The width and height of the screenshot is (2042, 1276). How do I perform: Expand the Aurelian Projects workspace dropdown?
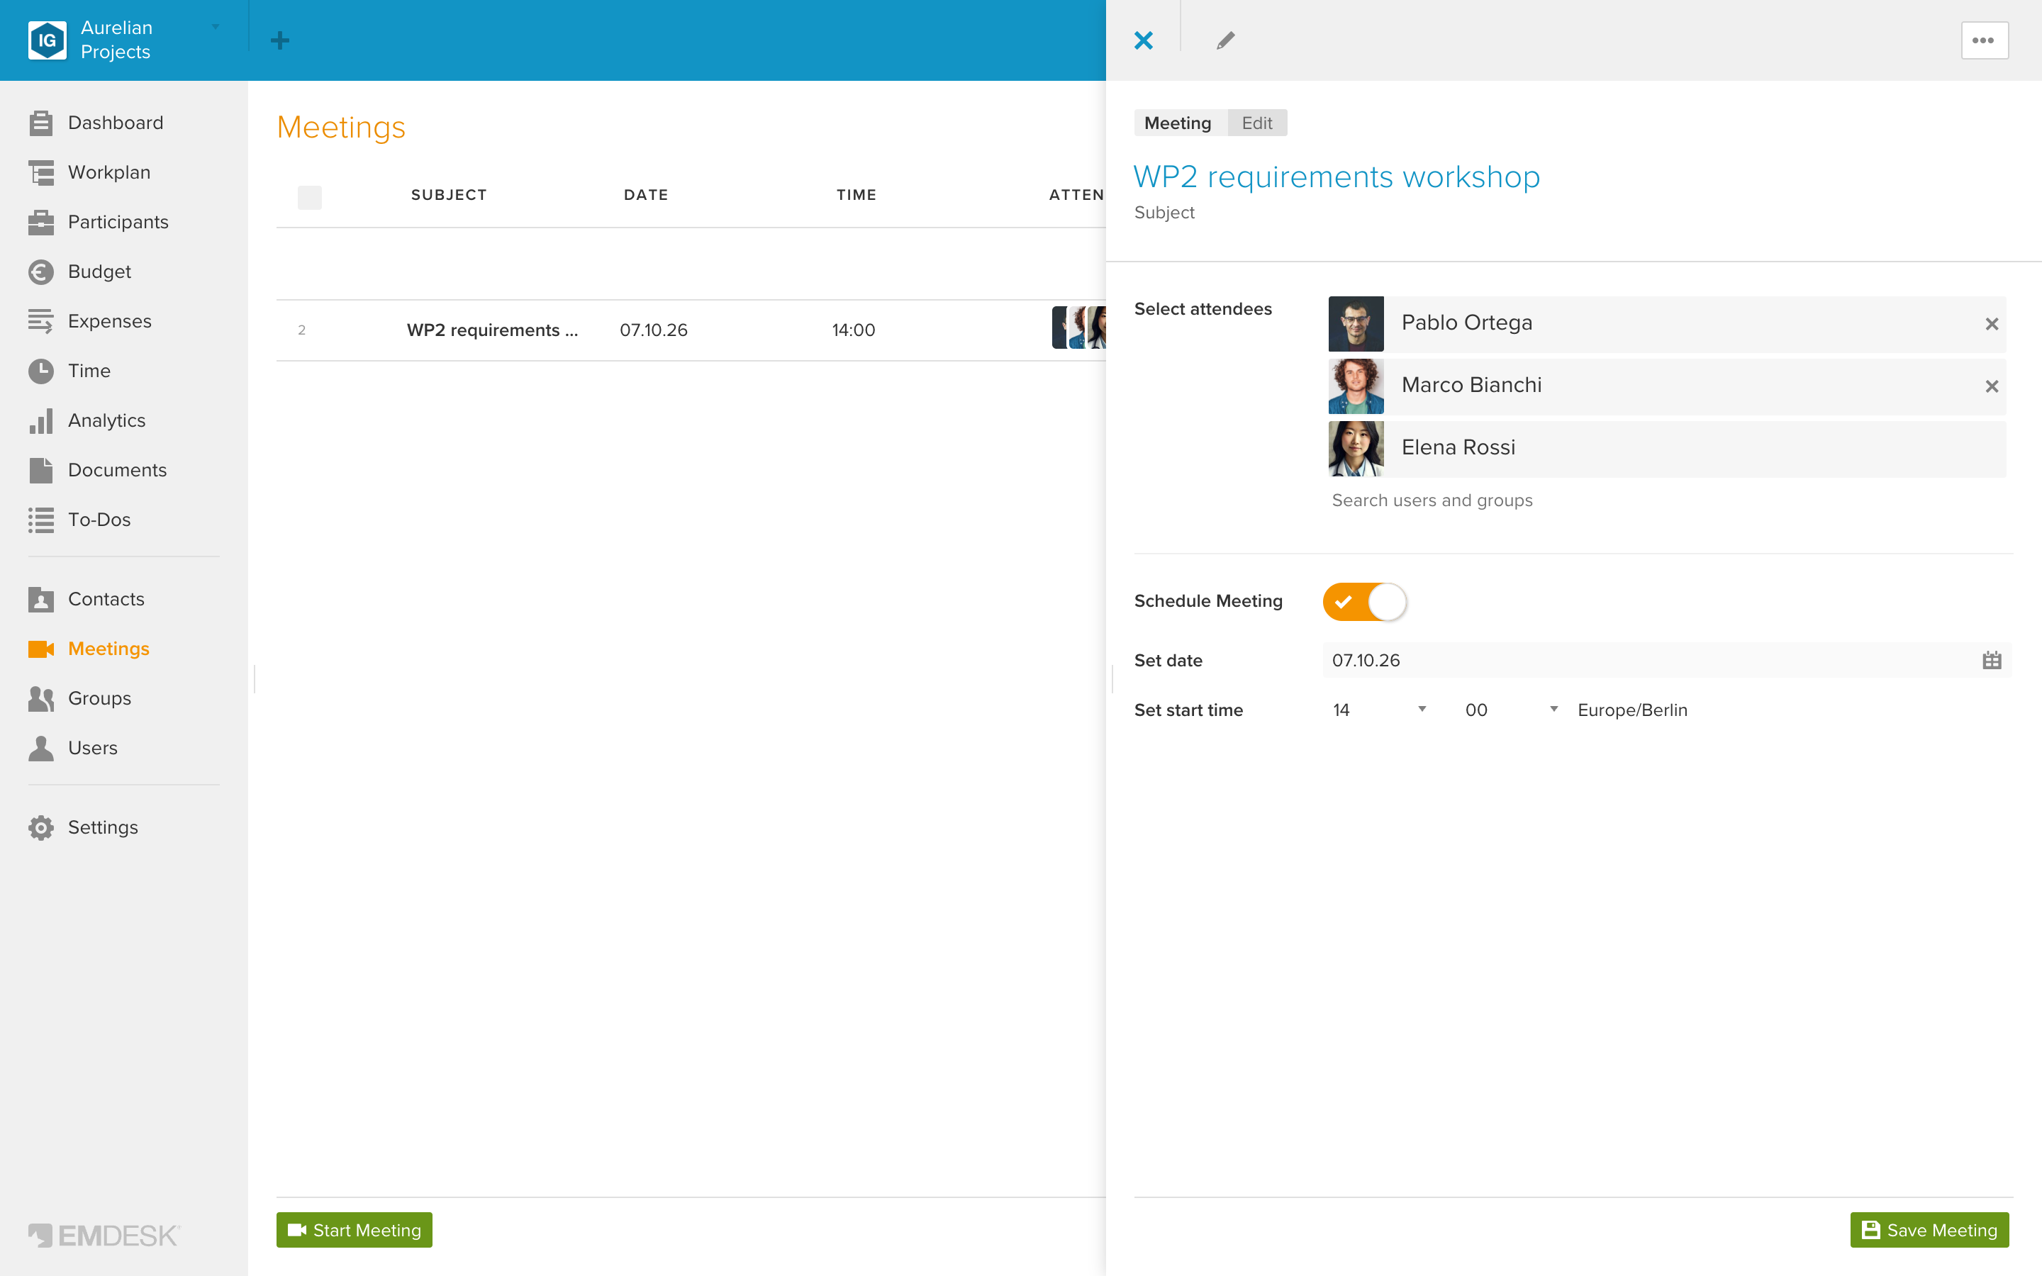coord(215,27)
